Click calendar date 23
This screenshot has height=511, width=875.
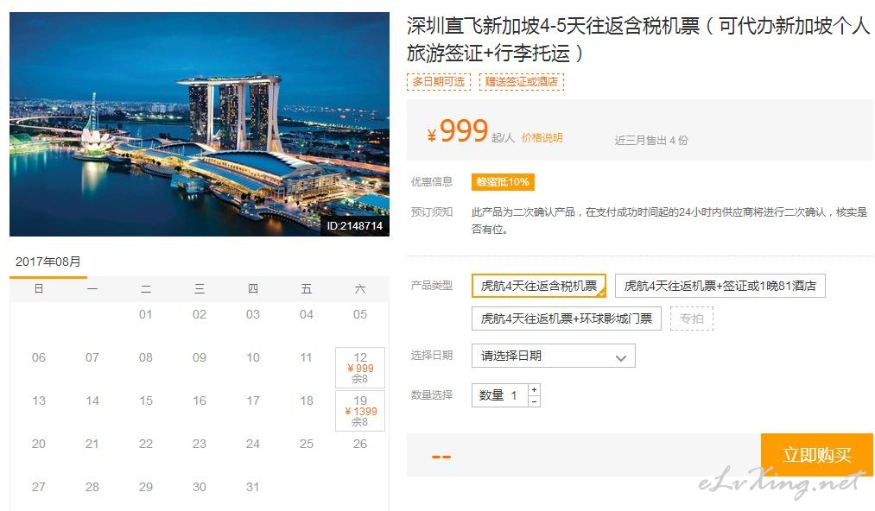coord(200,444)
